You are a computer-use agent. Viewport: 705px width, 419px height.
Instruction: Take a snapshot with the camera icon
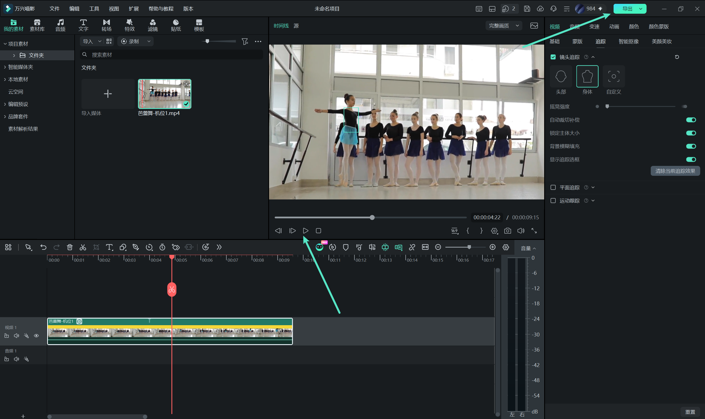508,231
